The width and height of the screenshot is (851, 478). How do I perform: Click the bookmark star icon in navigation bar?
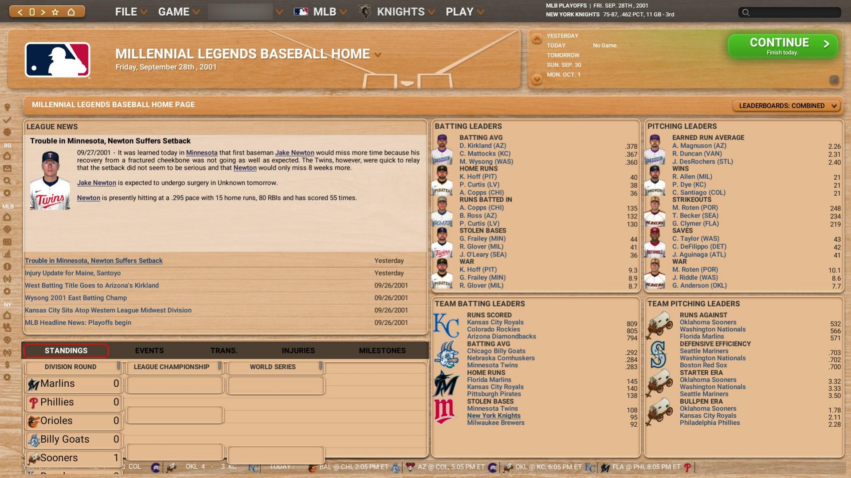[55, 12]
